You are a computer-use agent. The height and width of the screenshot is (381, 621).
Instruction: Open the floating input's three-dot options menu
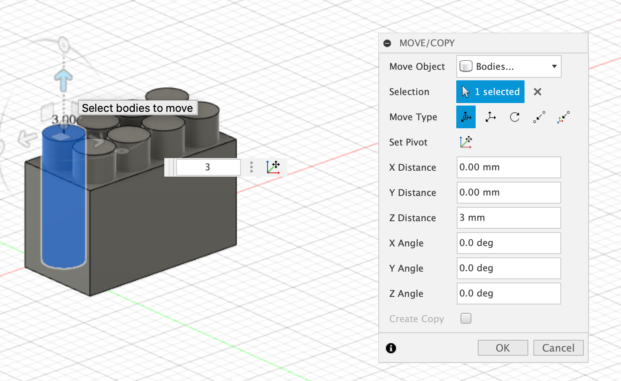pos(252,167)
